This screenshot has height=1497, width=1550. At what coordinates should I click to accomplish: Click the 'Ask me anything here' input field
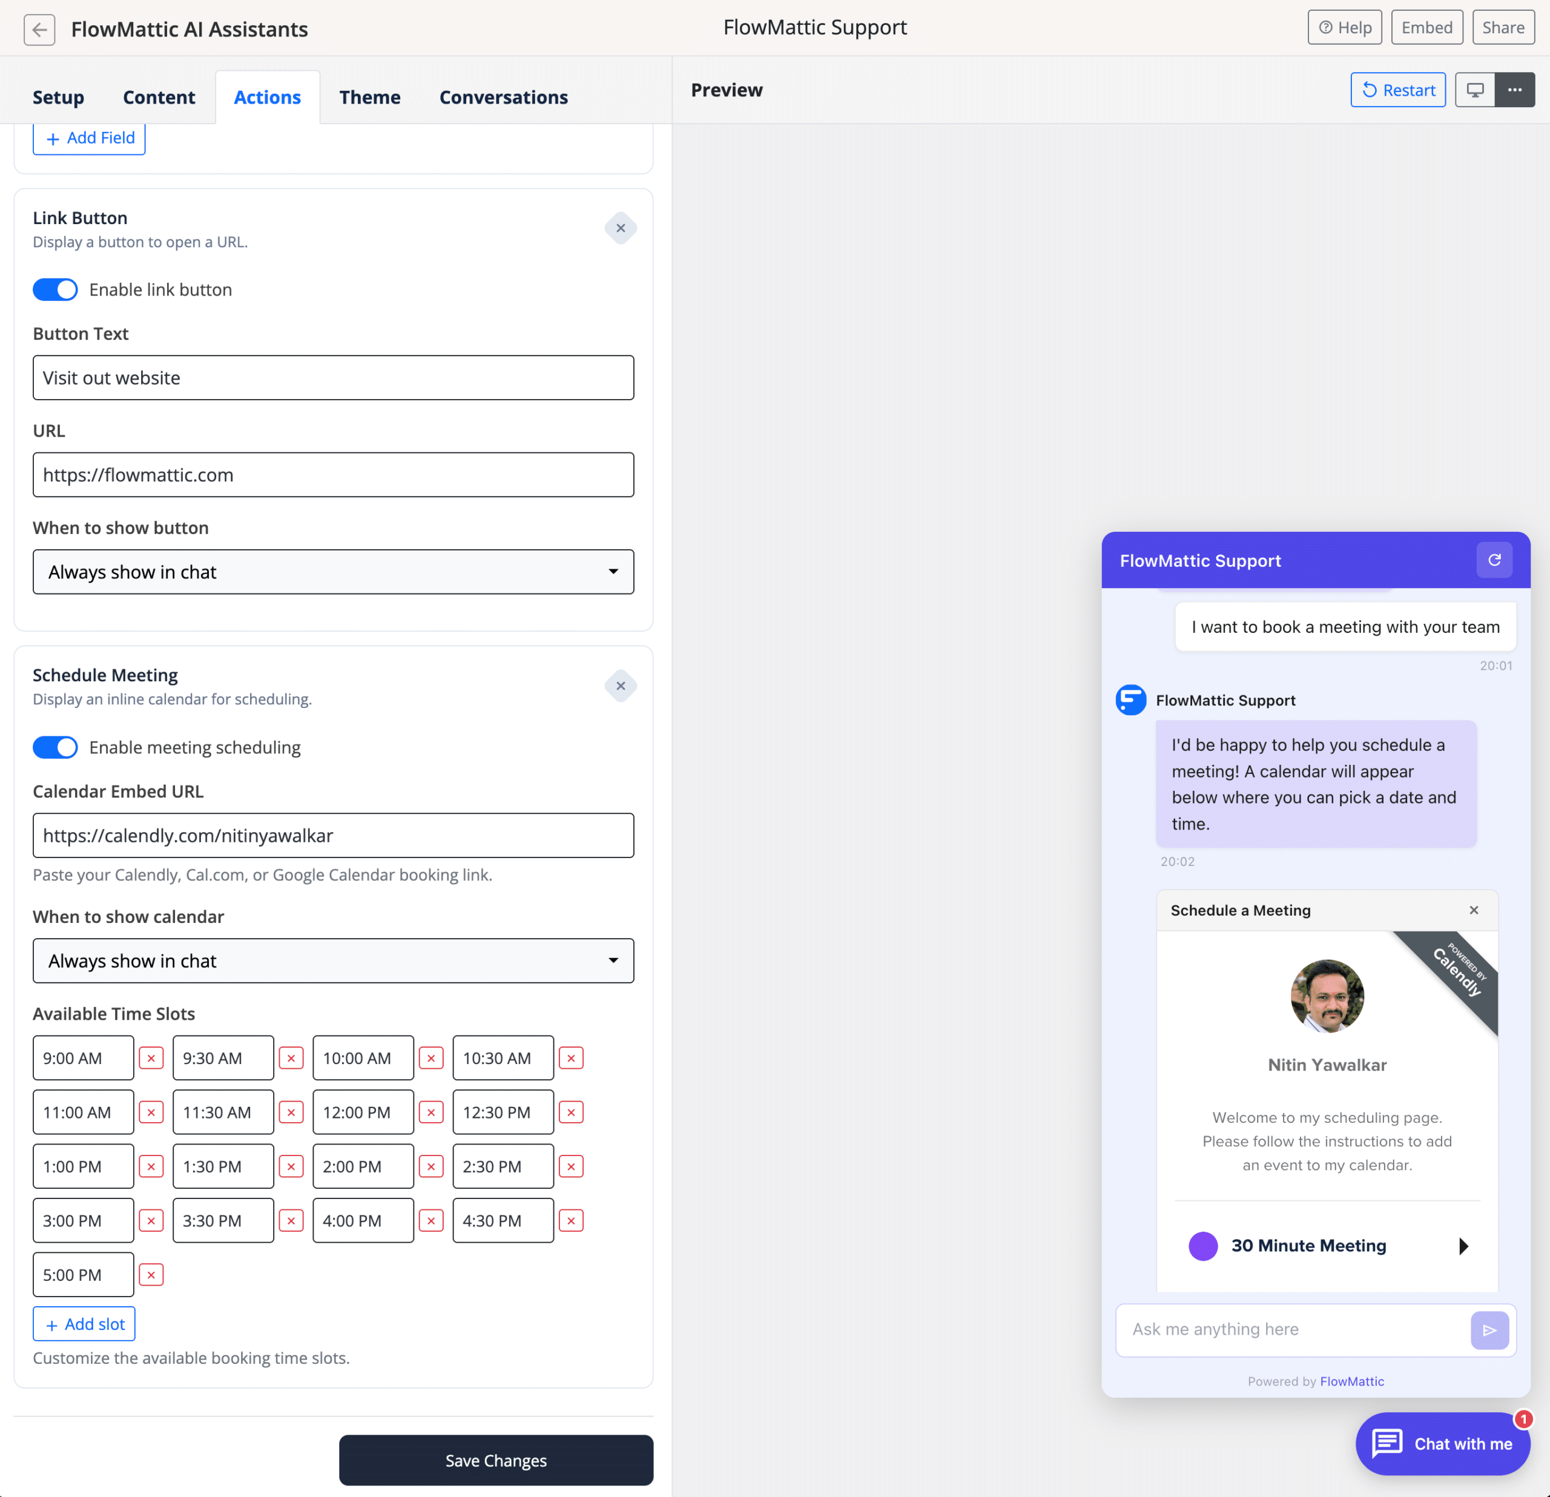click(x=1281, y=1329)
